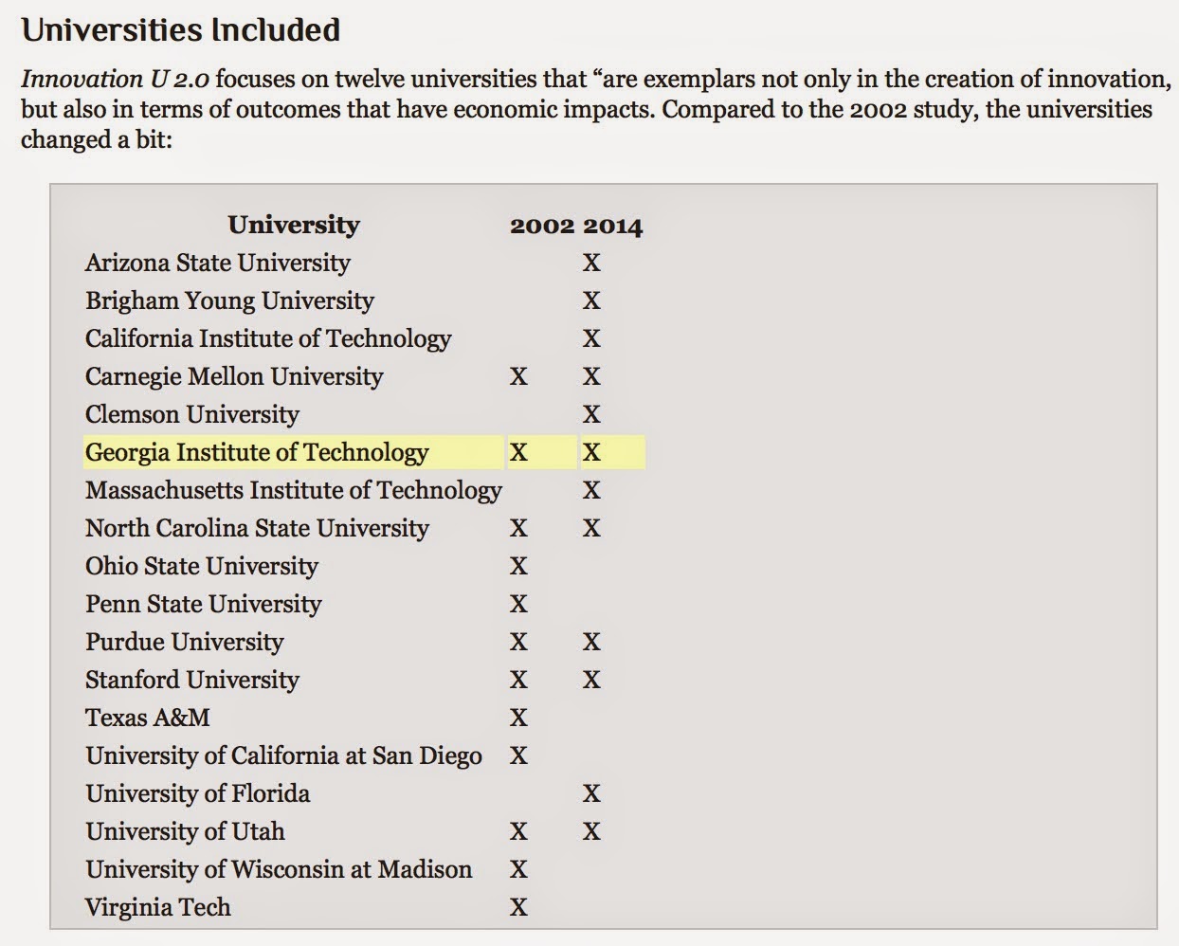Click the 2002 column header
This screenshot has height=946, width=1179.
542,226
